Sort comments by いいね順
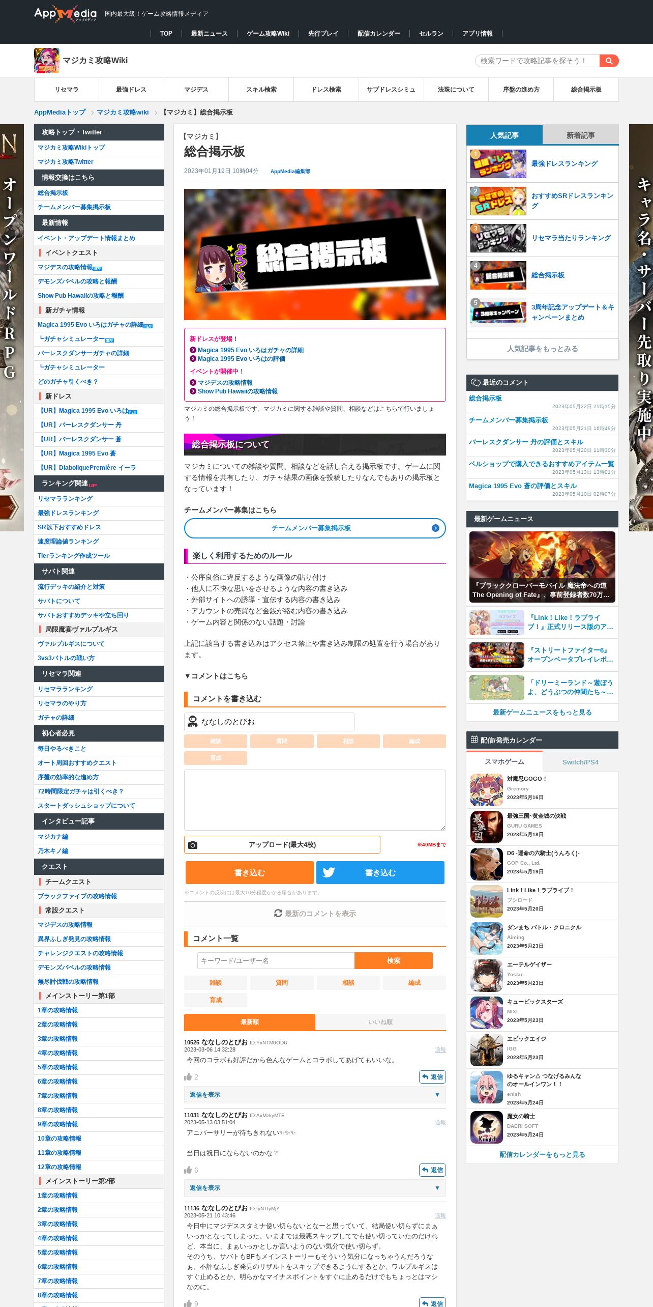This screenshot has height=1307, width=653. [x=380, y=1022]
